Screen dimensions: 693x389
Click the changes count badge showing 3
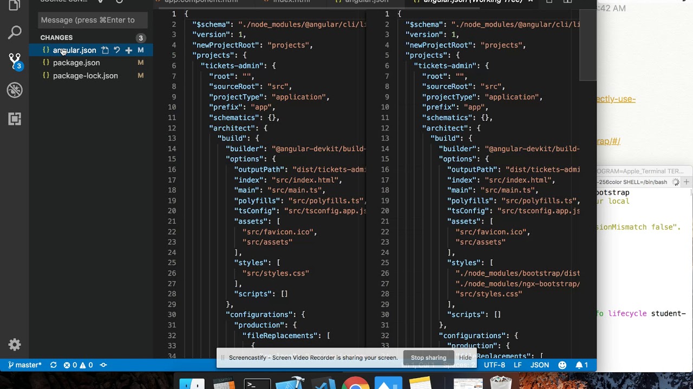[141, 38]
